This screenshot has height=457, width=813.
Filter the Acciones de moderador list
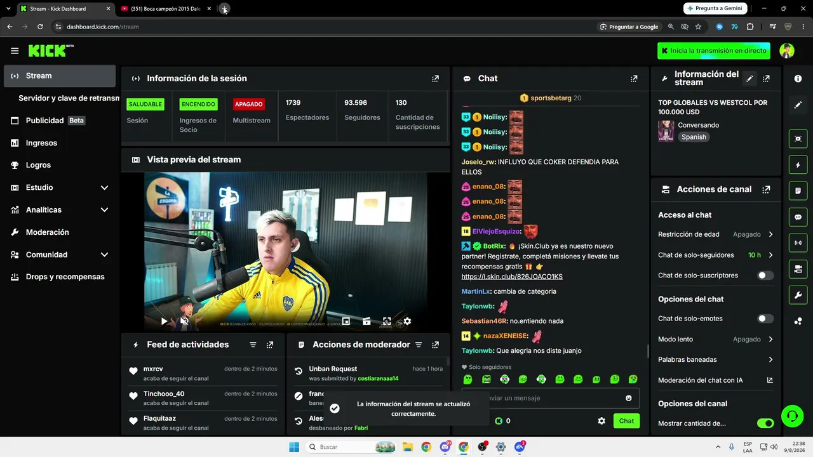point(419,345)
